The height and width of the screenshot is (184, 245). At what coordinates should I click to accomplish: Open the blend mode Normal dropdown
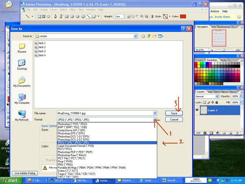[217, 96]
